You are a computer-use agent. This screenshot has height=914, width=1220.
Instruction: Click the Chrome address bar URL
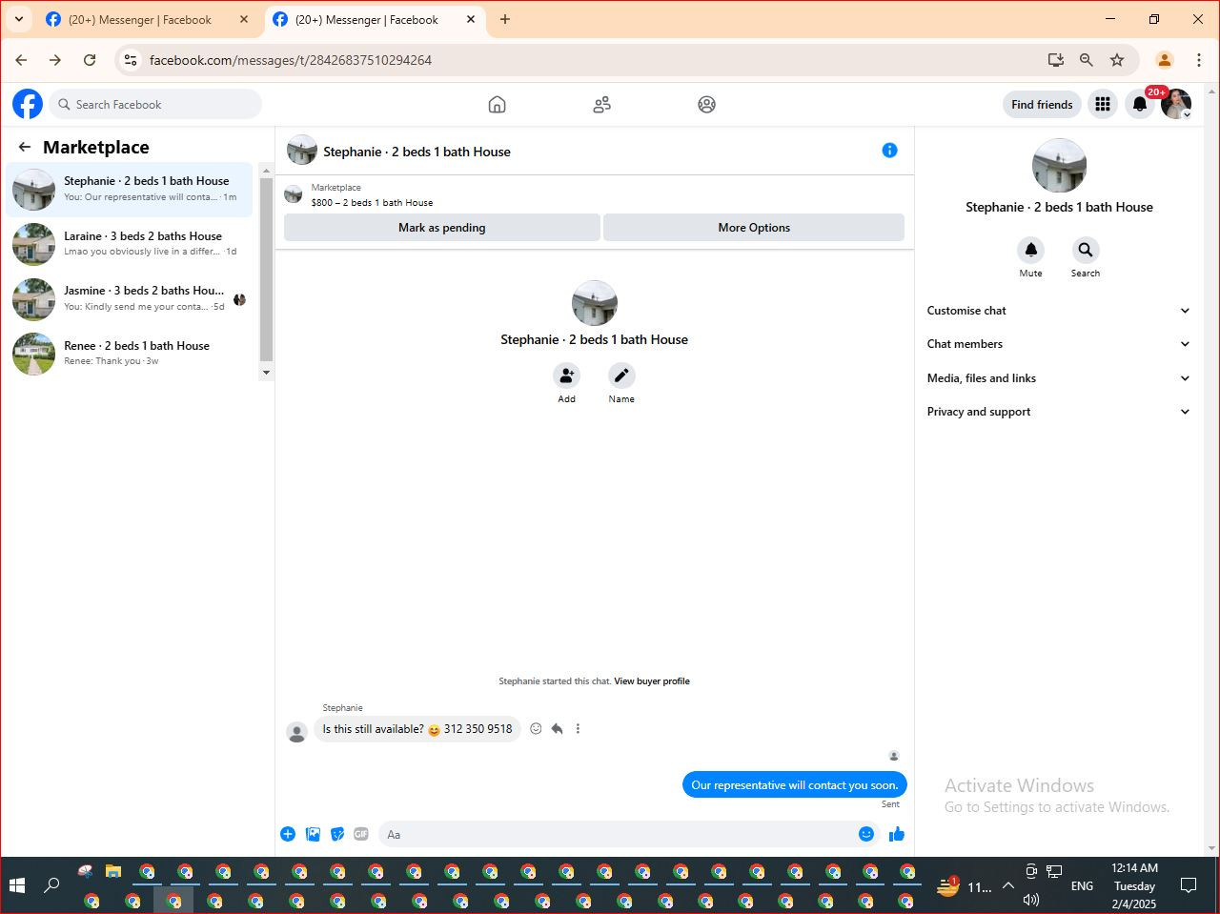coord(291,60)
